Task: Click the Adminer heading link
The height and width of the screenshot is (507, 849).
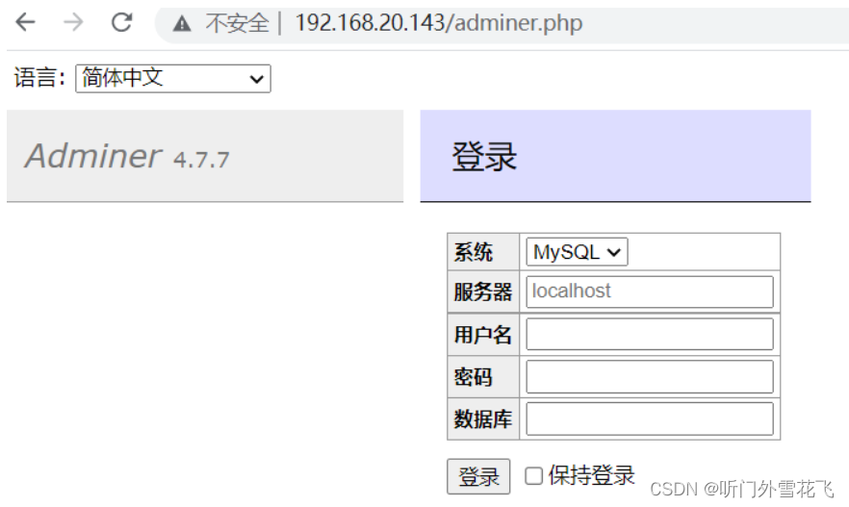Action: click(93, 156)
